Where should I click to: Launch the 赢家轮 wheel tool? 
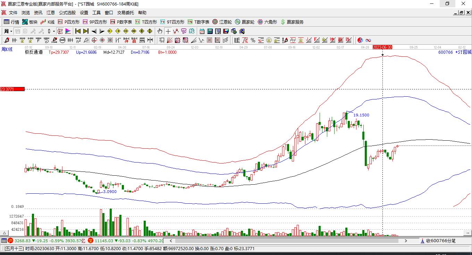[245, 22]
